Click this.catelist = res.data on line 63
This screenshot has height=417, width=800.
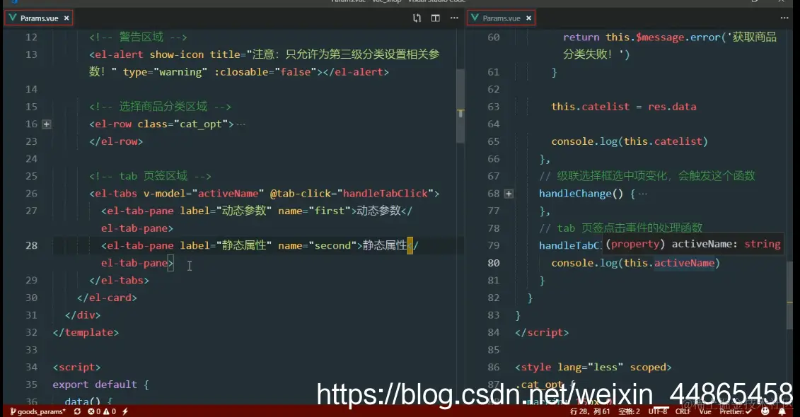click(x=623, y=107)
